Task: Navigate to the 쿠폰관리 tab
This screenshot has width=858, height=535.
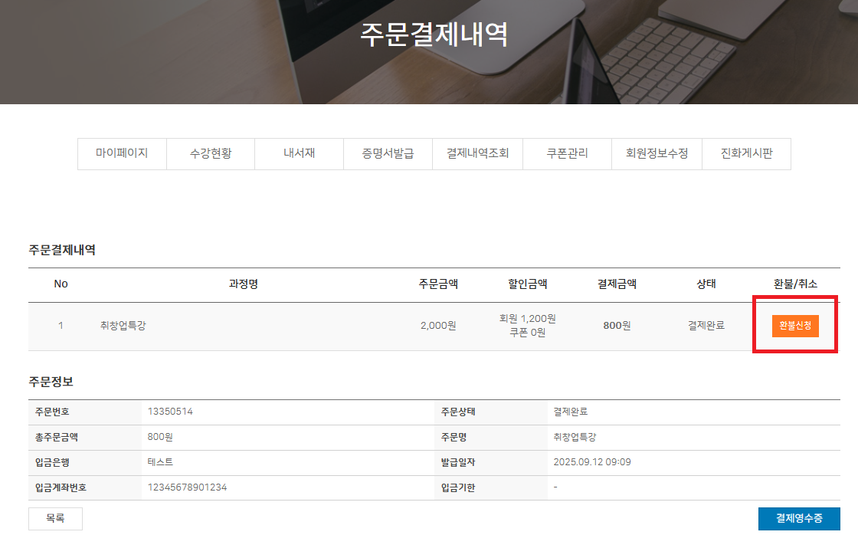Action: point(567,153)
